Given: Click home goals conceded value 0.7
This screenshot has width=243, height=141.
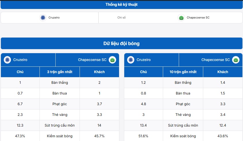Looking at the screenshot, I should point(20,93).
